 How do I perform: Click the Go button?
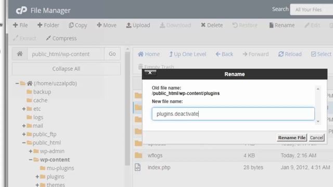[112, 54]
